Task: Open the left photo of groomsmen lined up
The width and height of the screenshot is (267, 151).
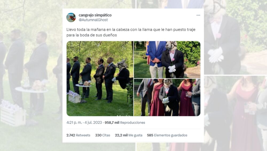Action: click(100, 79)
